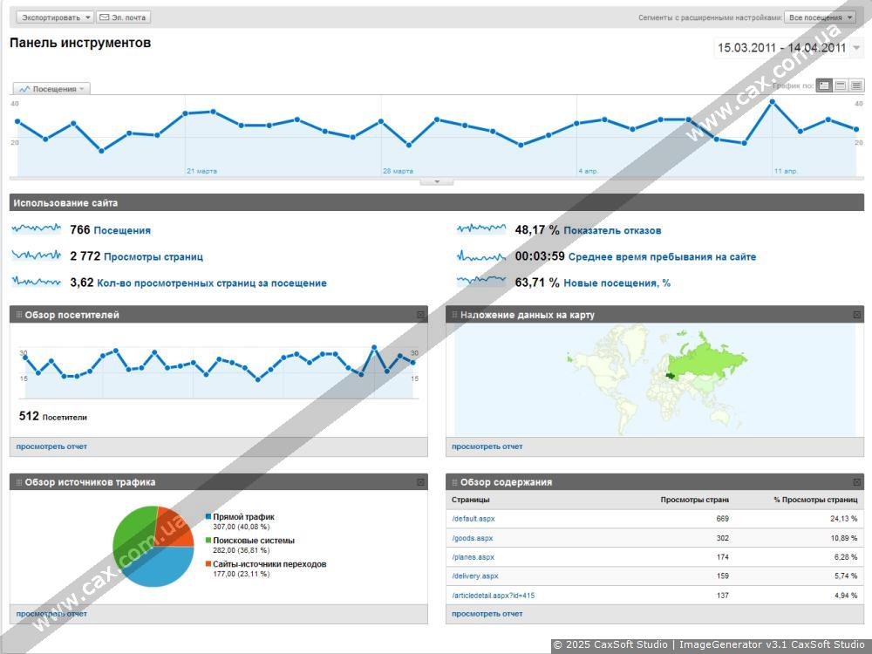Click the sparkline next to Показатель отказов
Screen dimensions: 872x654
tap(480, 229)
